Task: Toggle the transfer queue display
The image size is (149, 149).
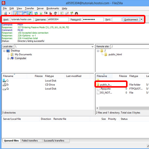Action: (x=30, y=13)
